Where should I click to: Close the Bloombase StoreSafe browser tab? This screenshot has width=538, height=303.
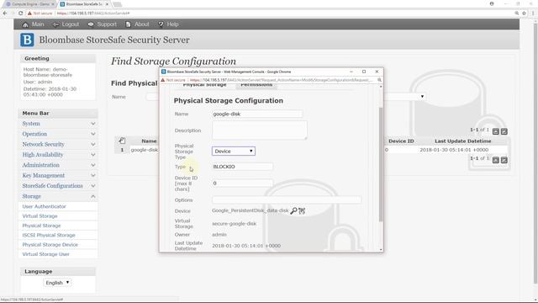point(107,4)
